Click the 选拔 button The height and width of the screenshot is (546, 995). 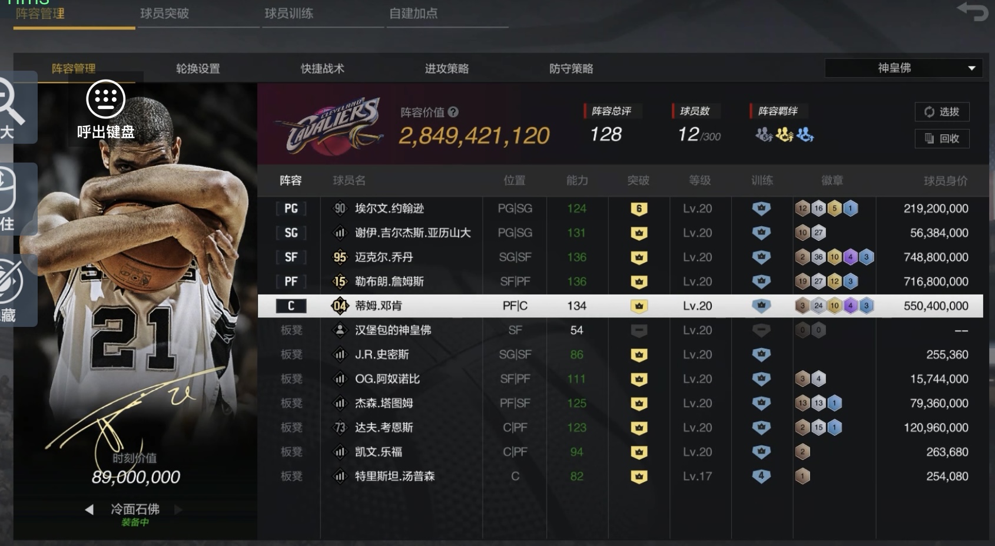pyautogui.click(x=942, y=112)
